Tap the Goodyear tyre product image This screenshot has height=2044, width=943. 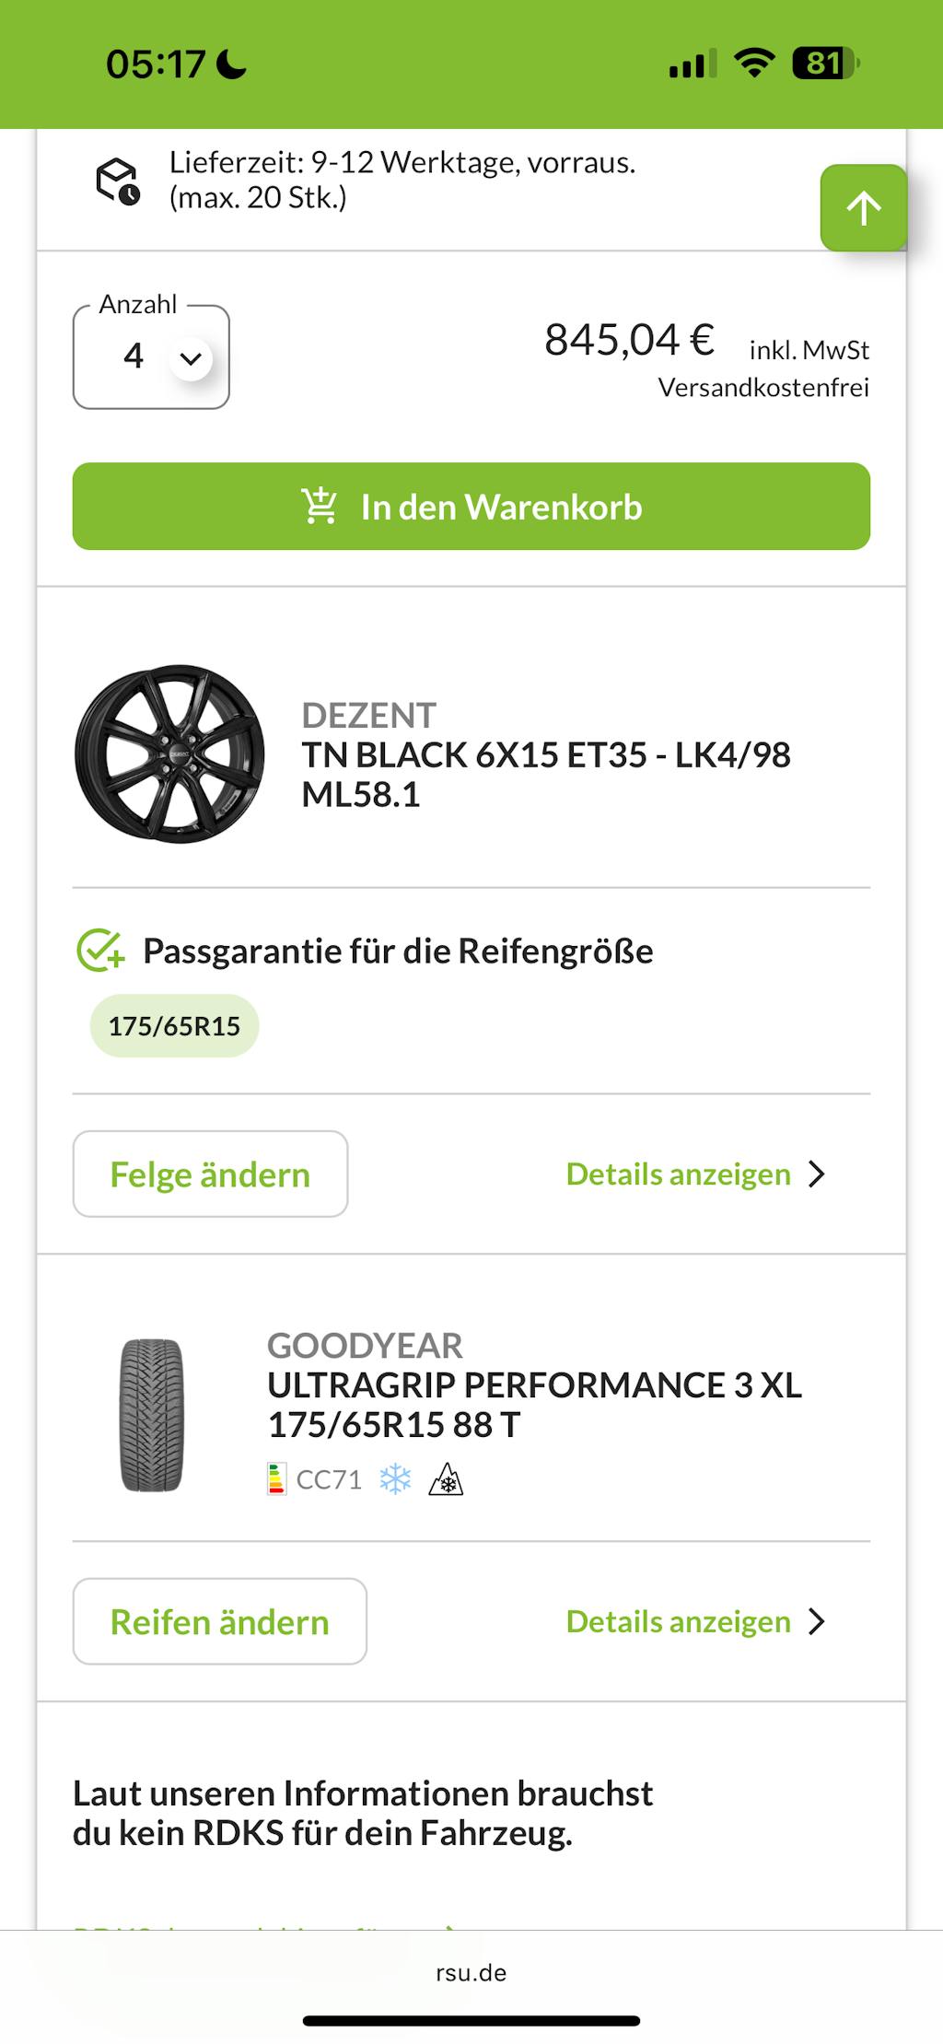pos(152,1415)
